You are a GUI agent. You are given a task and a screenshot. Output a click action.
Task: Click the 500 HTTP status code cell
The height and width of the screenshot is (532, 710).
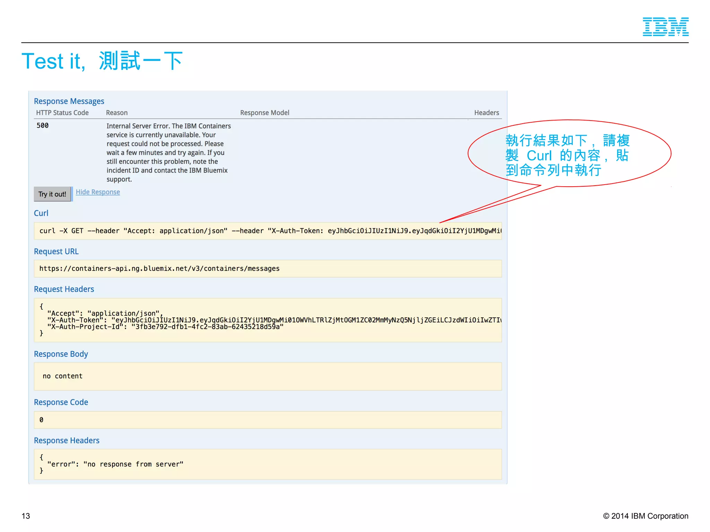[43, 125]
